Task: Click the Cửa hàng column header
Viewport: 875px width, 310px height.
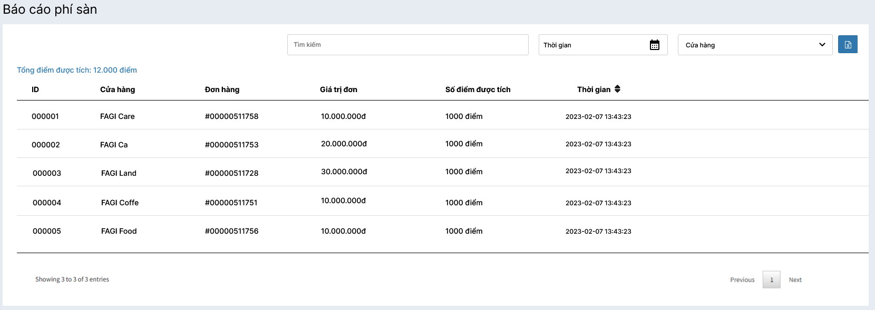Action: pos(118,89)
